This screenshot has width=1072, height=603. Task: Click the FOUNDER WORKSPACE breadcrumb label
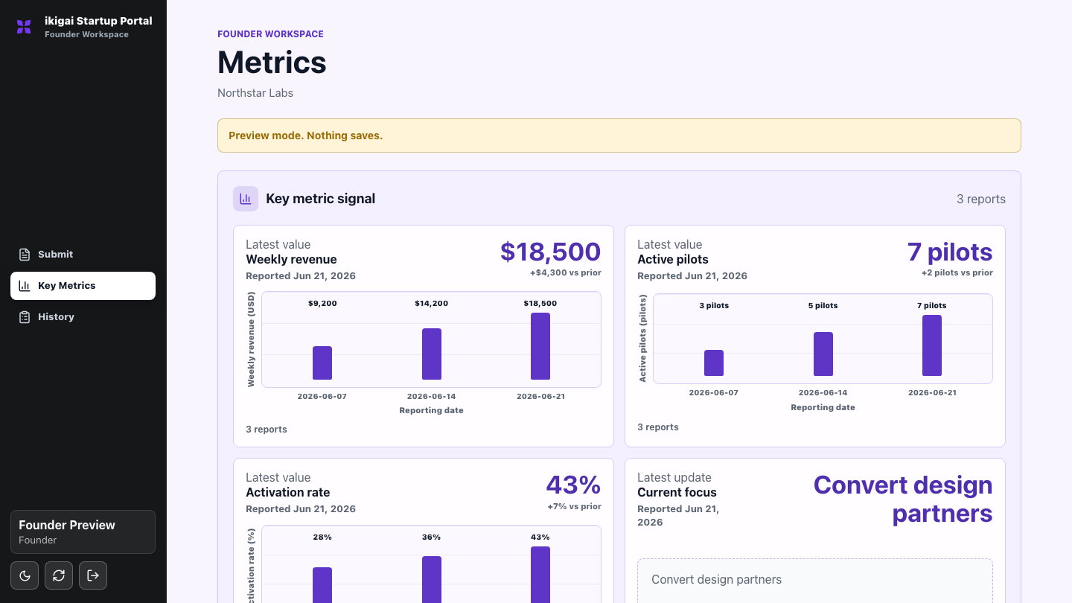(270, 34)
